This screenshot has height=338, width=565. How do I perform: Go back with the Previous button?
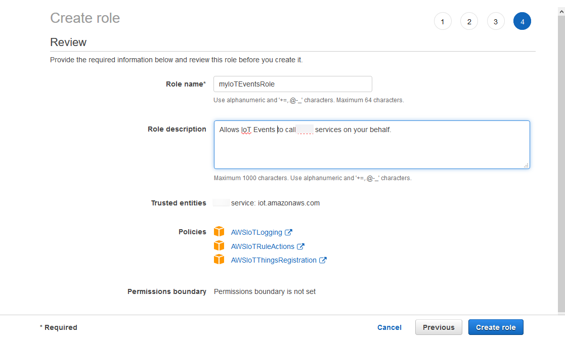coord(439,327)
